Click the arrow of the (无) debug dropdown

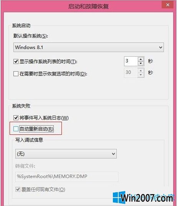click(113, 154)
